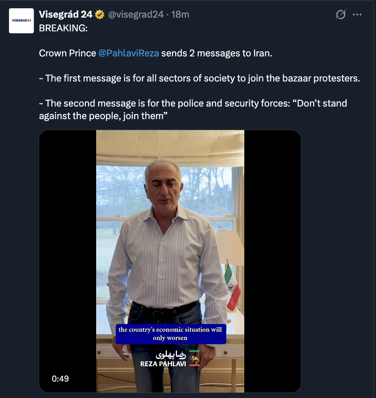The width and height of the screenshot is (376, 398).
Task: Click the 18m timestamp
Action: pyautogui.click(x=181, y=15)
